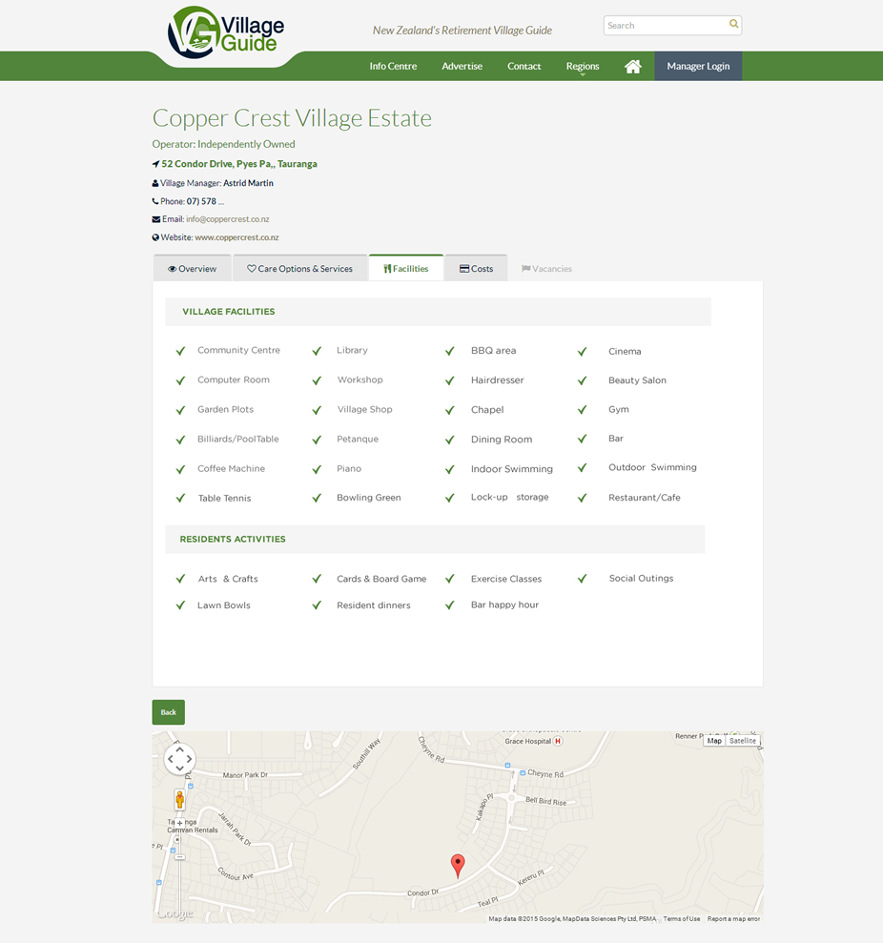The height and width of the screenshot is (943, 883).
Task: Click the phone icon beside the phone number
Action: coord(154,201)
